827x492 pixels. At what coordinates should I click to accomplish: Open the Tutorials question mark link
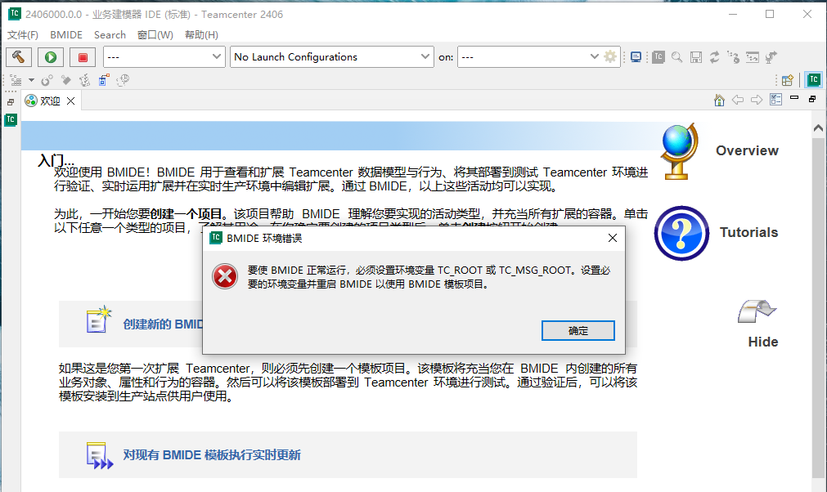point(717,233)
